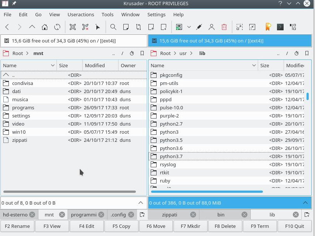Expand right panel status bar chevron
Image resolution: width=315 pixels, height=236 pixels.
coord(305,203)
